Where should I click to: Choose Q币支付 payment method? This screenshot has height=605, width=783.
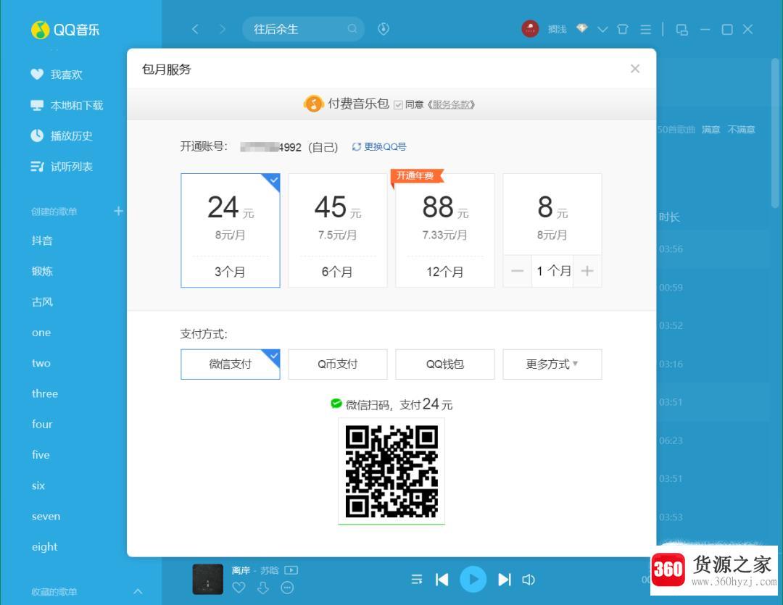click(338, 364)
